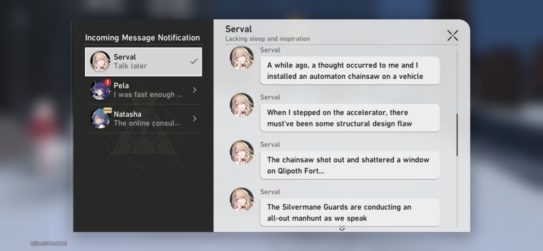Click the checkmark icon on Serval's row
Image resolution: width=543 pixels, height=251 pixels.
194,61
